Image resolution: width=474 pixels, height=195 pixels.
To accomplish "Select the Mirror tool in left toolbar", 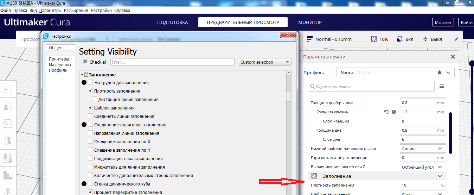I will (x=8, y=141).
